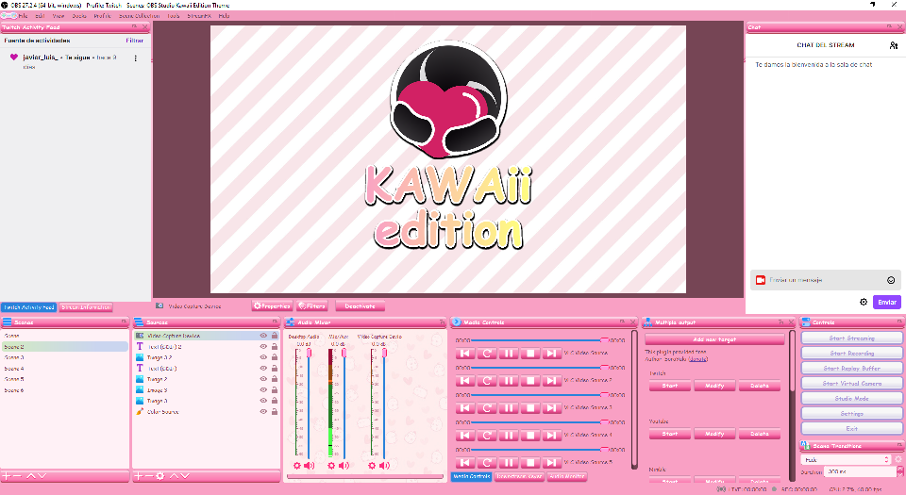The height and width of the screenshot is (495, 906).
Task: Switch to the Downstream Keyer tab
Action: 519,476
